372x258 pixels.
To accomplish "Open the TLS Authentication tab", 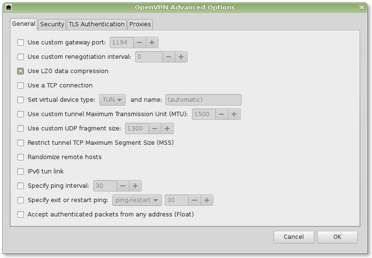I will 96,24.
